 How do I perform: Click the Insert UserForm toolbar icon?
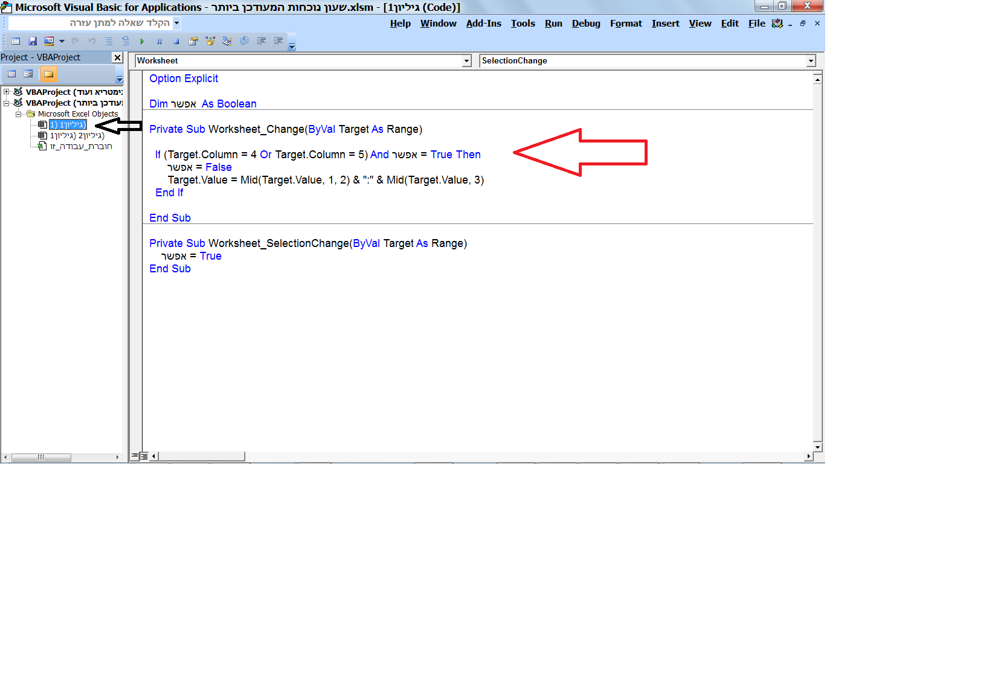[x=50, y=41]
